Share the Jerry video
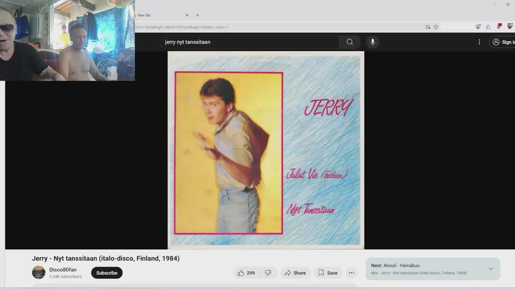This screenshot has width=515, height=289. click(295, 273)
